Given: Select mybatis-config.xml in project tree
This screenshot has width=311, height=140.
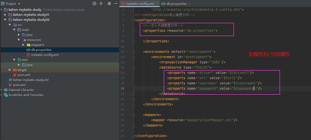Looking at the screenshot, I should coord(45,55).
